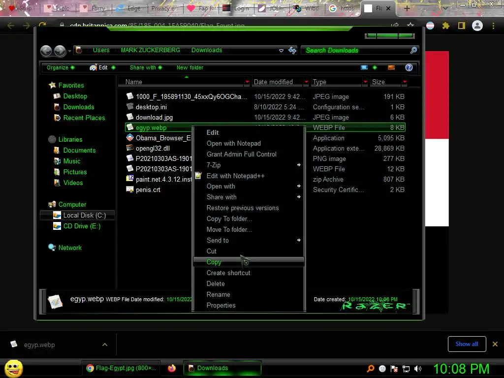Viewport: 504px width, 378px height.
Task: Close the Chrome downloads bar
Action: click(495, 344)
